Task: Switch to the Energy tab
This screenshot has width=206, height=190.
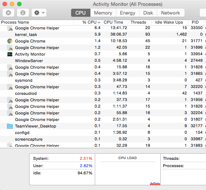Action: tap(128, 13)
